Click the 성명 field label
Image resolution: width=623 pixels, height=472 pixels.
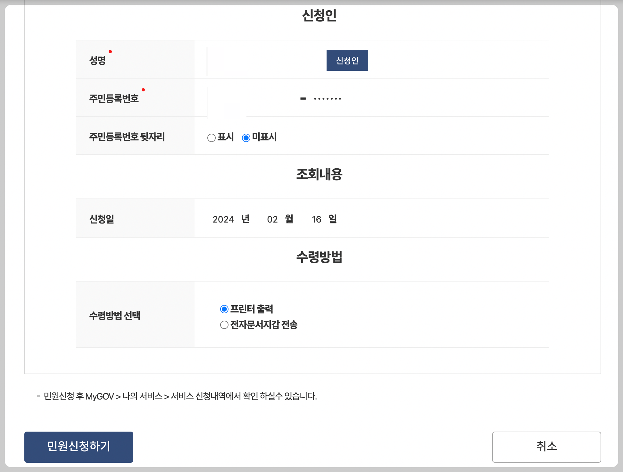click(x=97, y=60)
